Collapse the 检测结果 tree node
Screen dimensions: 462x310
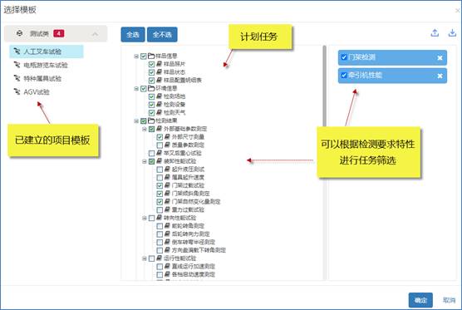click(136, 121)
